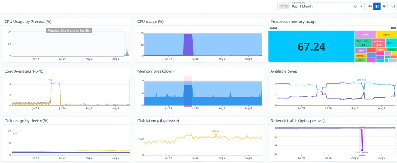Zoom out the time range
Screen dimensions: 397x163
tap(393, 6)
